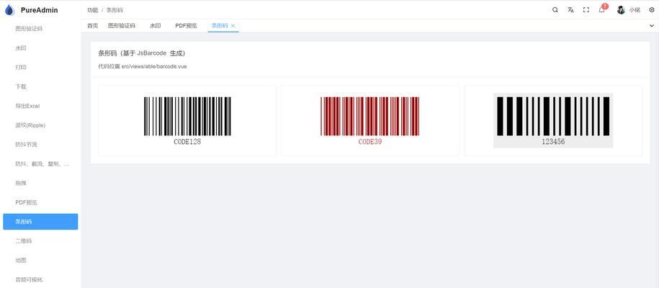Switch to the PDF预览 tab
The width and height of the screenshot is (659, 288).
[x=187, y=26]
